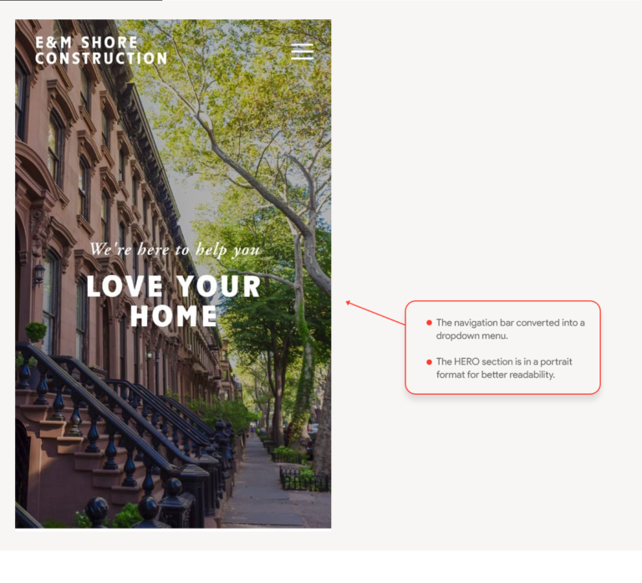This screenshot has height=583, width=642.
Task: Click the E&M Shore Construction logo
Action: pyautogui.click(x=101, y=50)
